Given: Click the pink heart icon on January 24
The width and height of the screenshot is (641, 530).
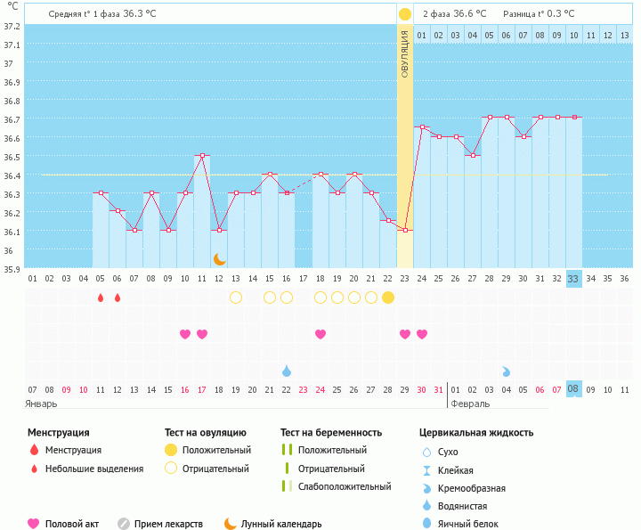Looking at the screenshot, I should click(320, 334).
